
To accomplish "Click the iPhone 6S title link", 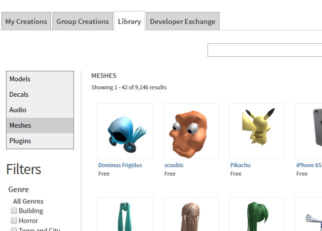I will click(x=309, y=165).
